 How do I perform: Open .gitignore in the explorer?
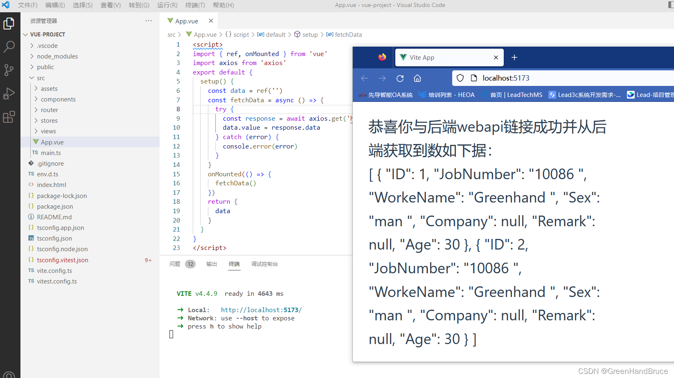pos(50,164)
